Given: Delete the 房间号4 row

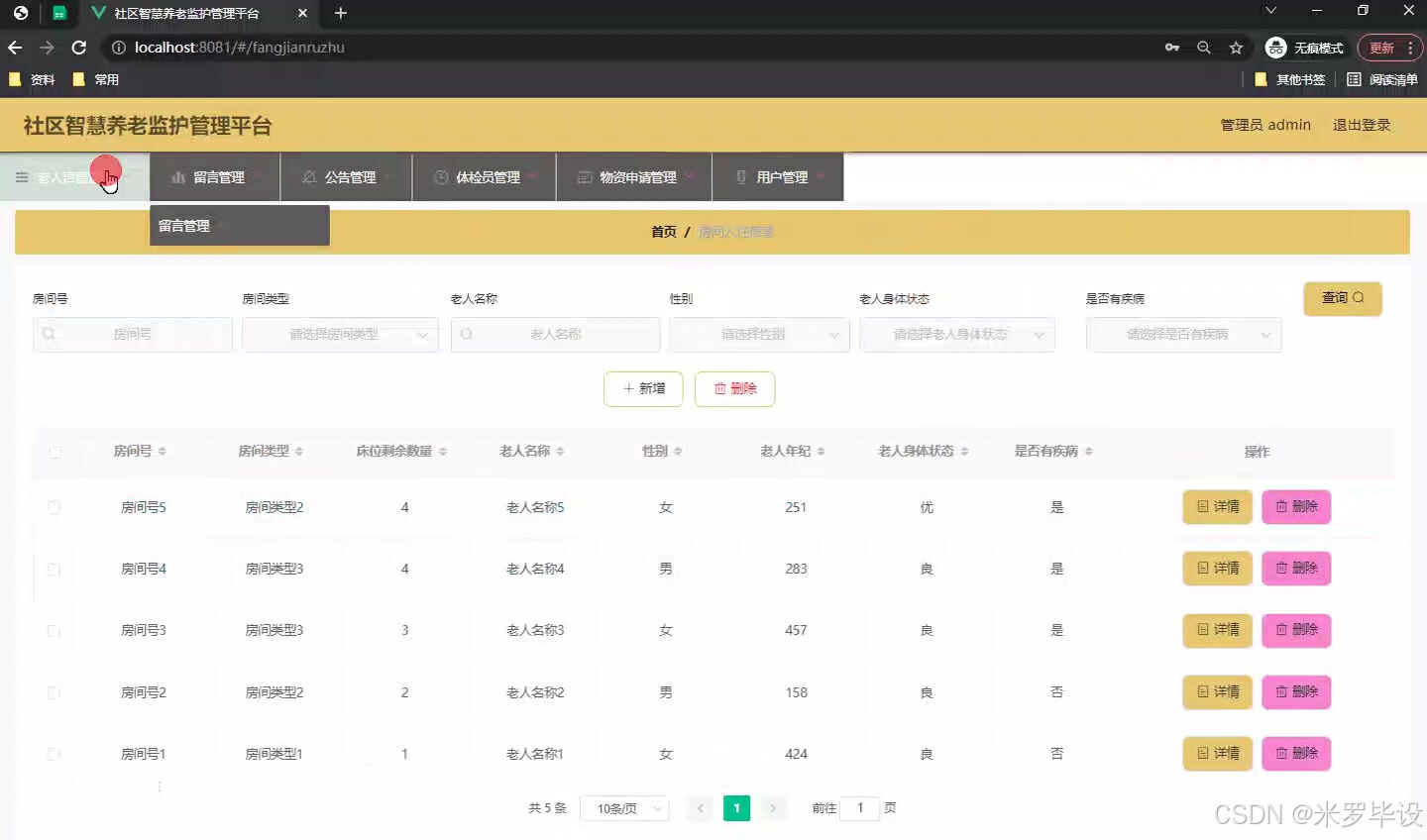Looking at the screenshot, I should (1296, 569).
